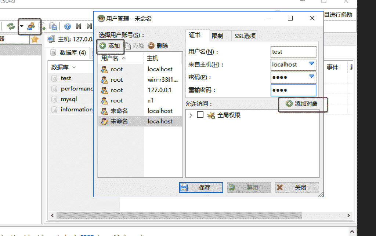The width and height of the screenshot is (376, 236).
Task: Click horizontal scrollbar left arrow
Action: coord(52,215)
